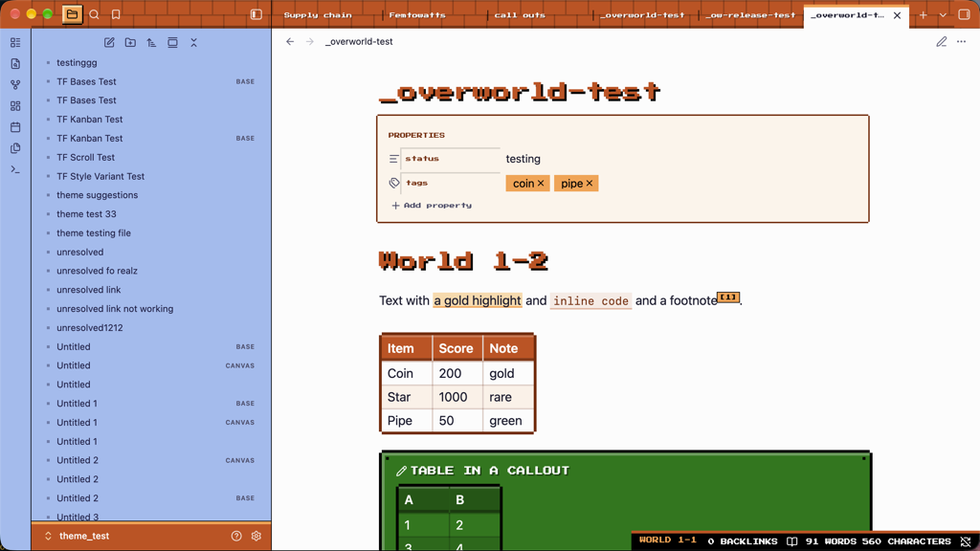This screenshot has width=980, height=551.
Task: Navigate forward with the right arrow
Action: point(310,42)
